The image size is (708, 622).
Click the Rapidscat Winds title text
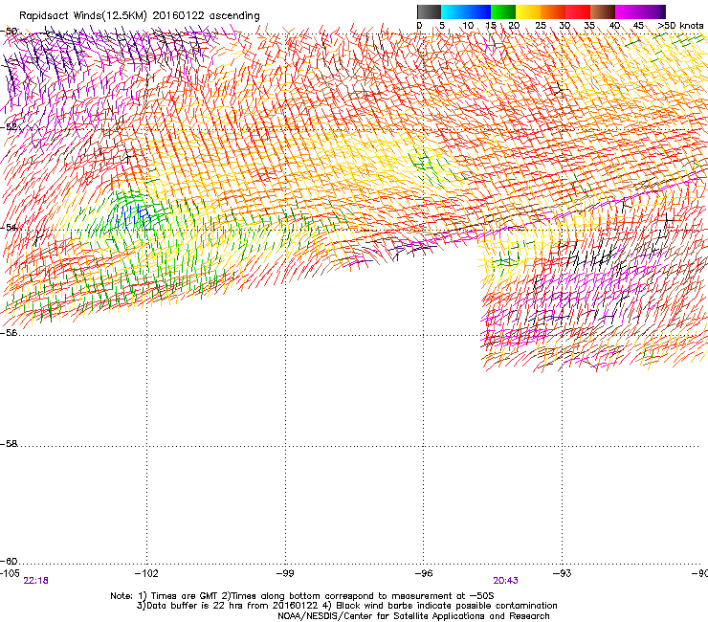[x=140, y=16]
